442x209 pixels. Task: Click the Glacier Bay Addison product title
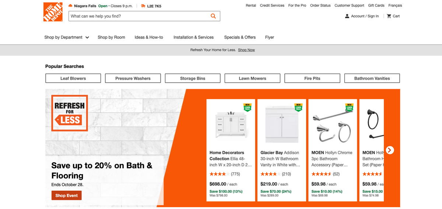click(x=280, y=159)
